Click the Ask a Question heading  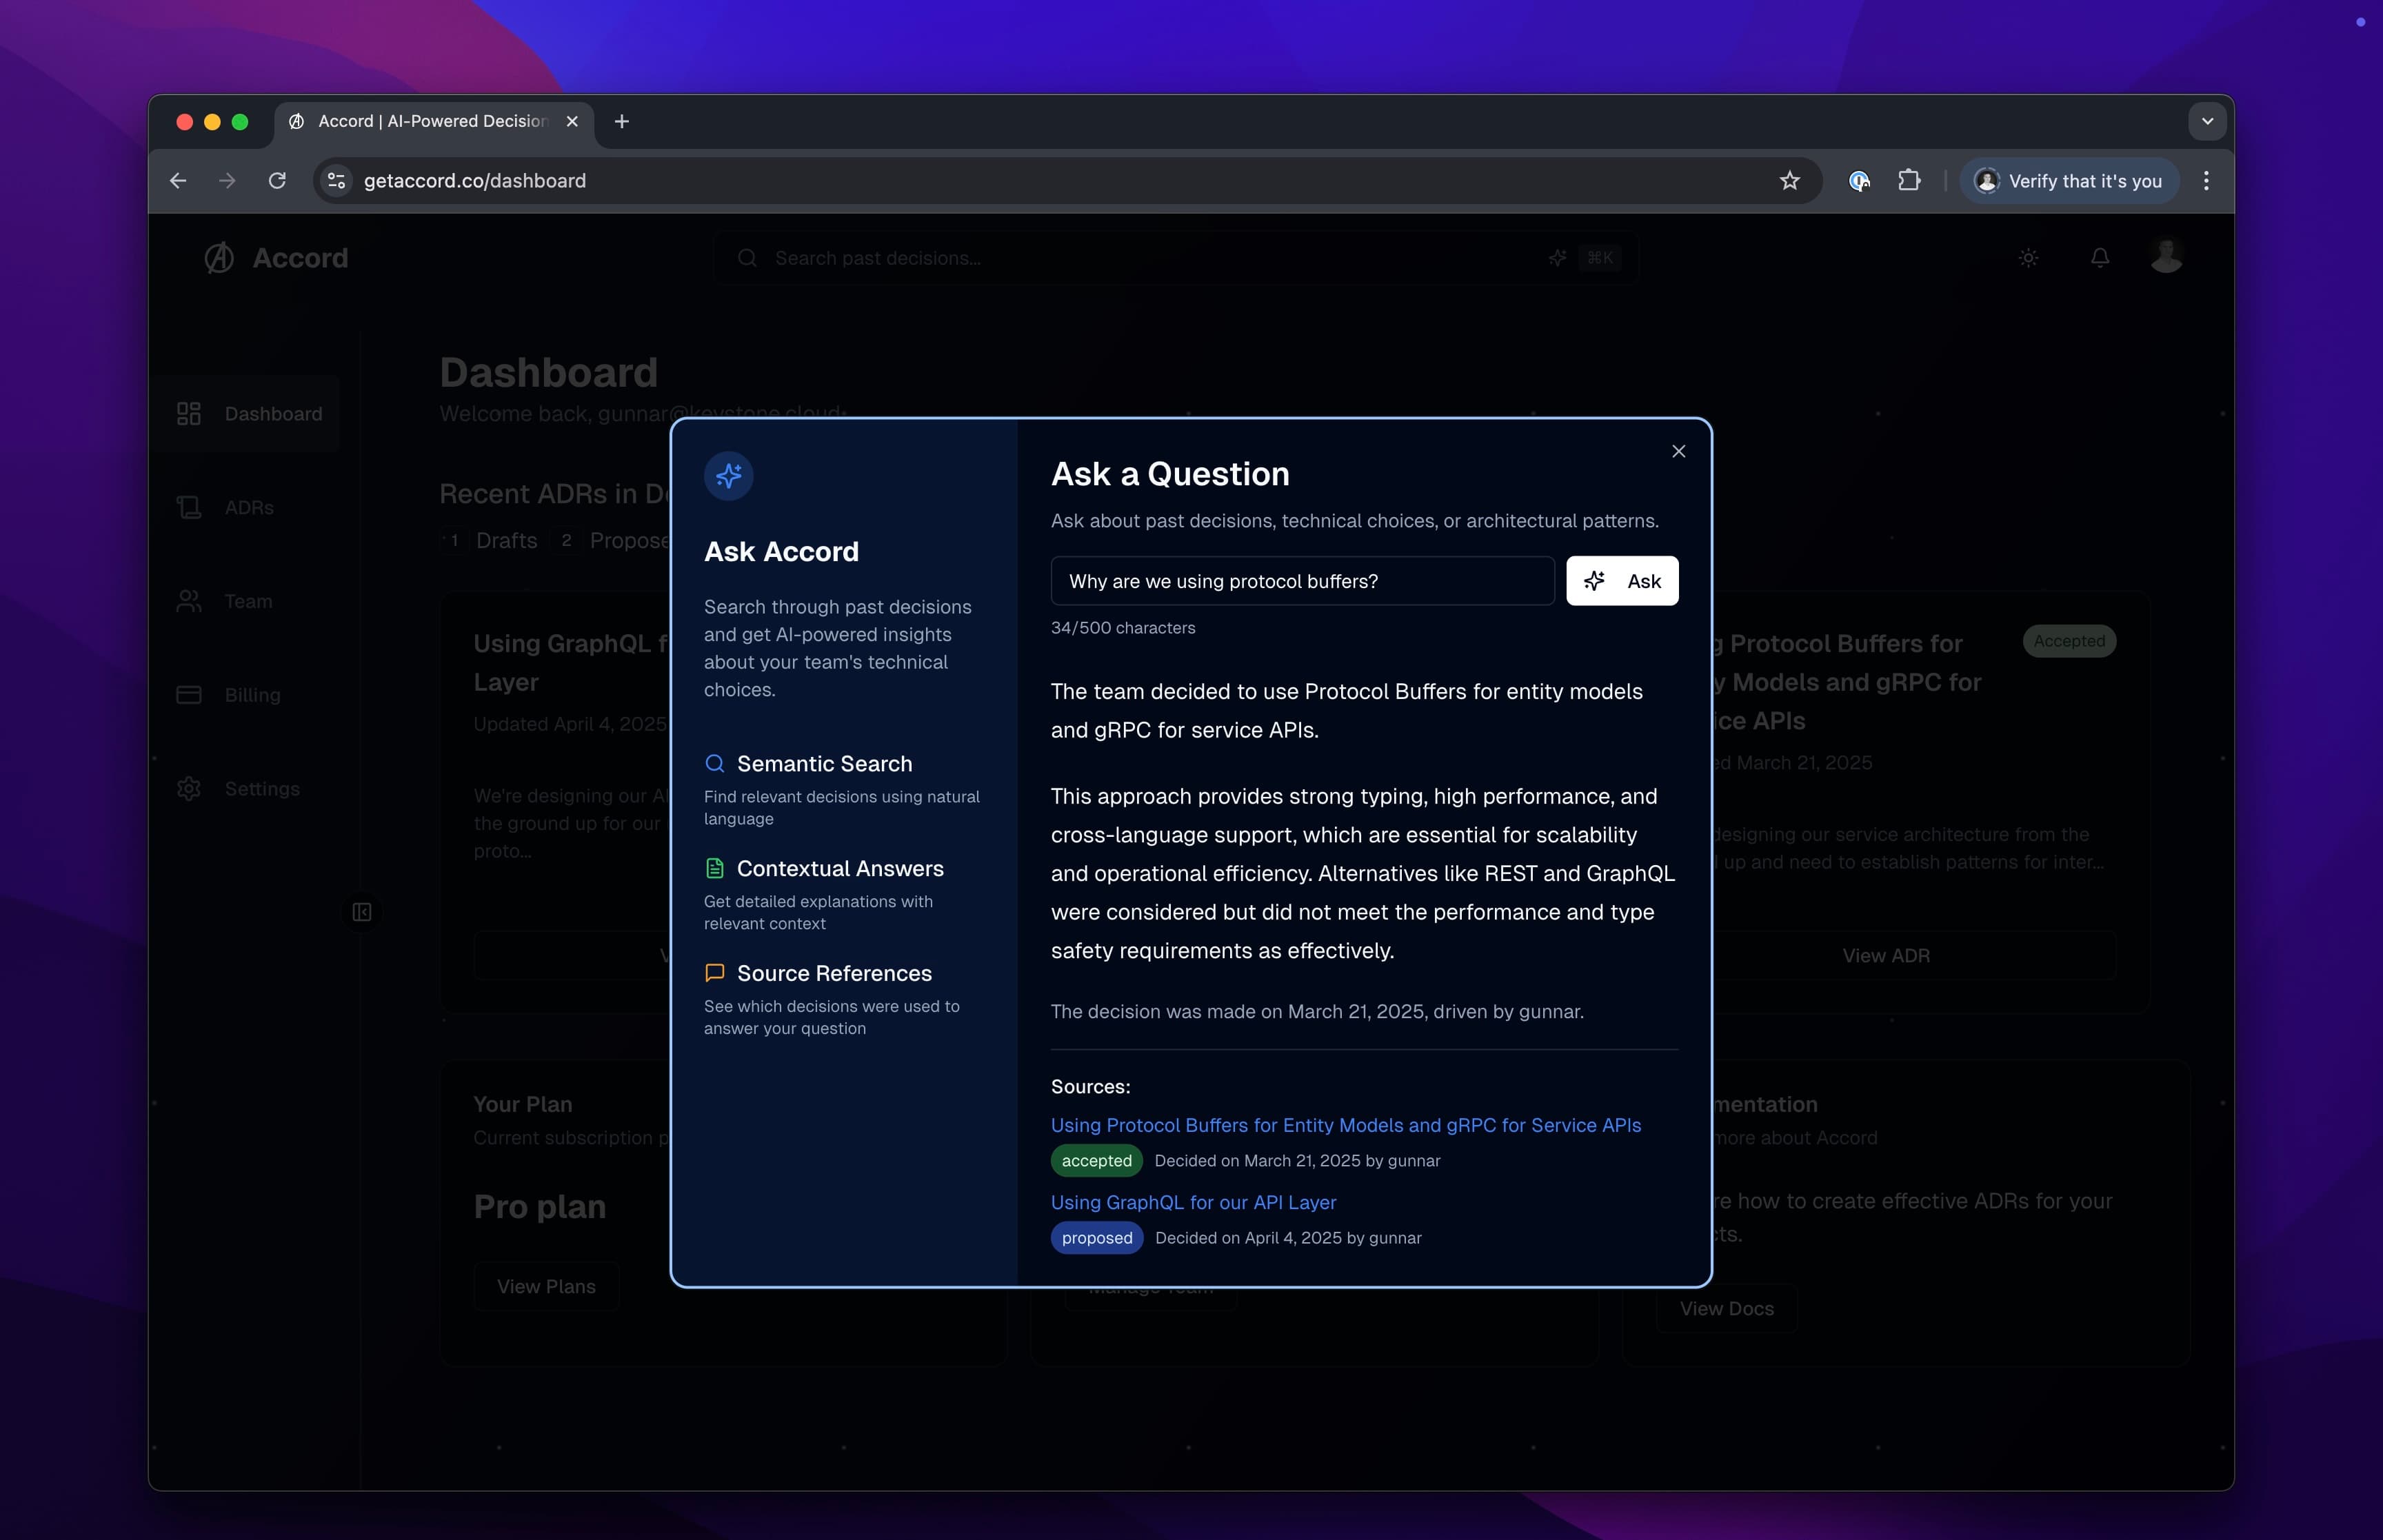pyautogui.click(x=1170, y=474)
